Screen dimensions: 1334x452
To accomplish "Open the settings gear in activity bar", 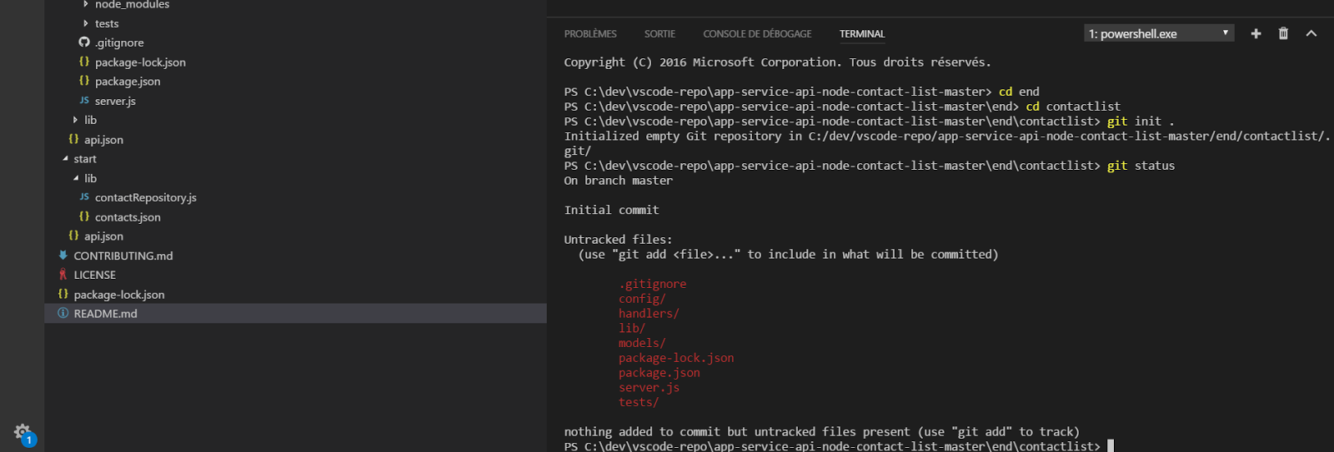I will click(x=23, y=432).
